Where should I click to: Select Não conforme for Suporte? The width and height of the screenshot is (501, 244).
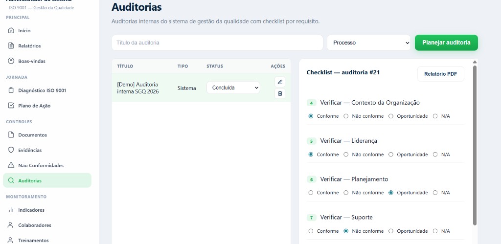click(346, 231)
